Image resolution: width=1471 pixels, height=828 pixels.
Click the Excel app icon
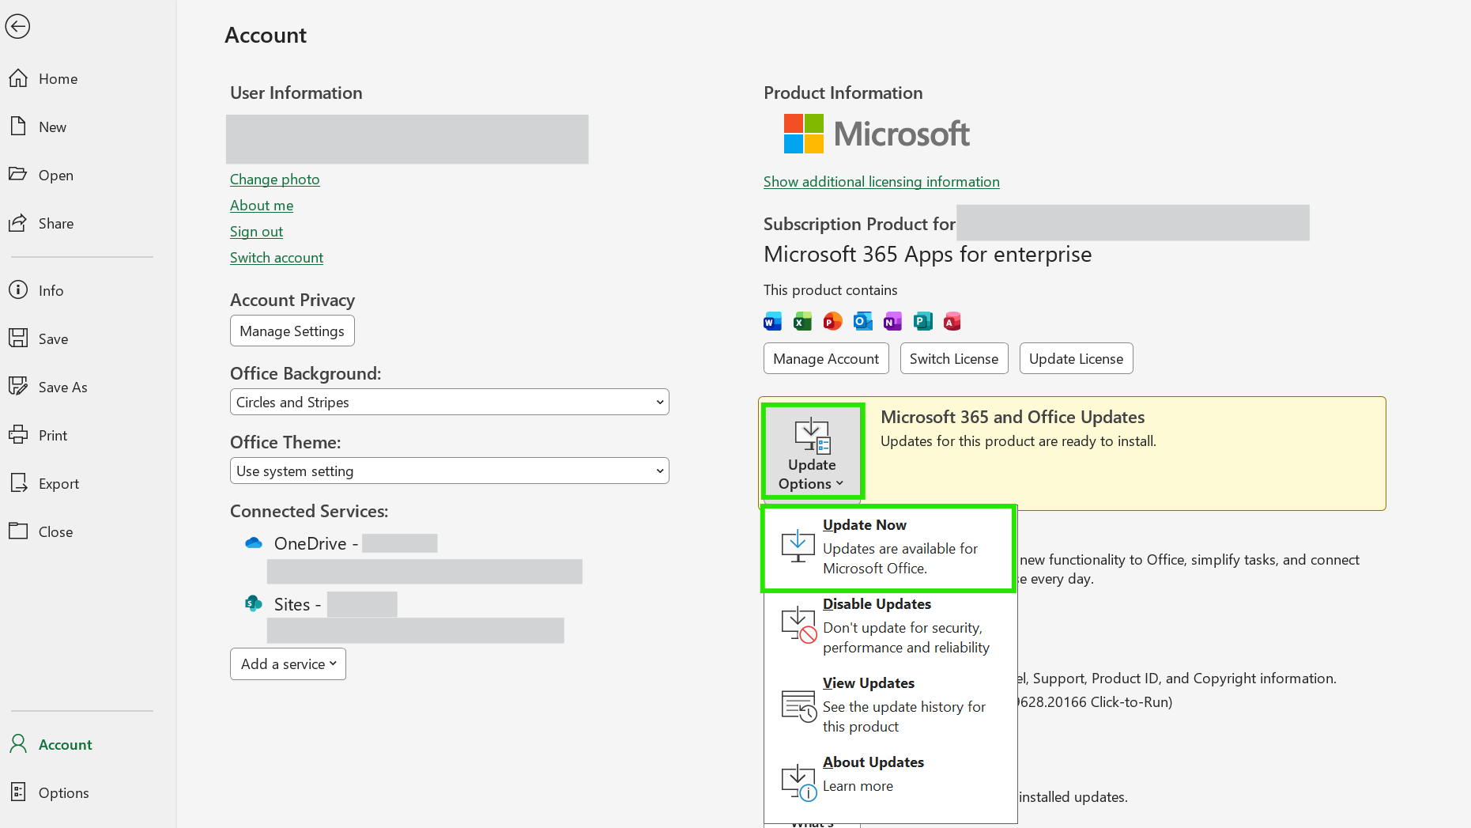[802, 321]
